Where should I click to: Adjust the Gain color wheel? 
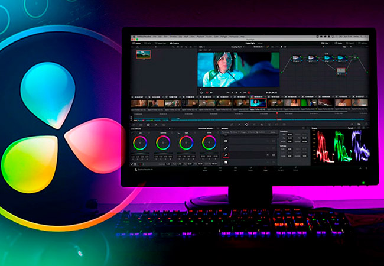click(186, 143)
